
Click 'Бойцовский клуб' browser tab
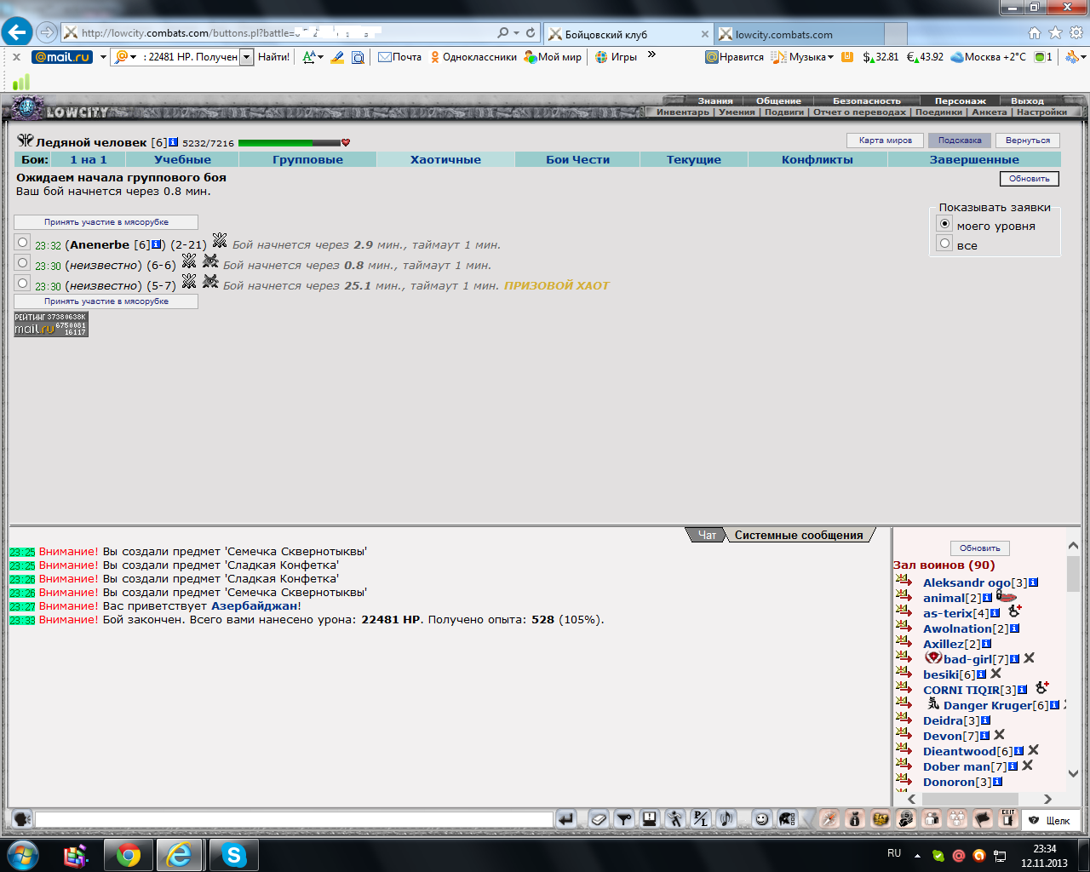pos(628,34)
